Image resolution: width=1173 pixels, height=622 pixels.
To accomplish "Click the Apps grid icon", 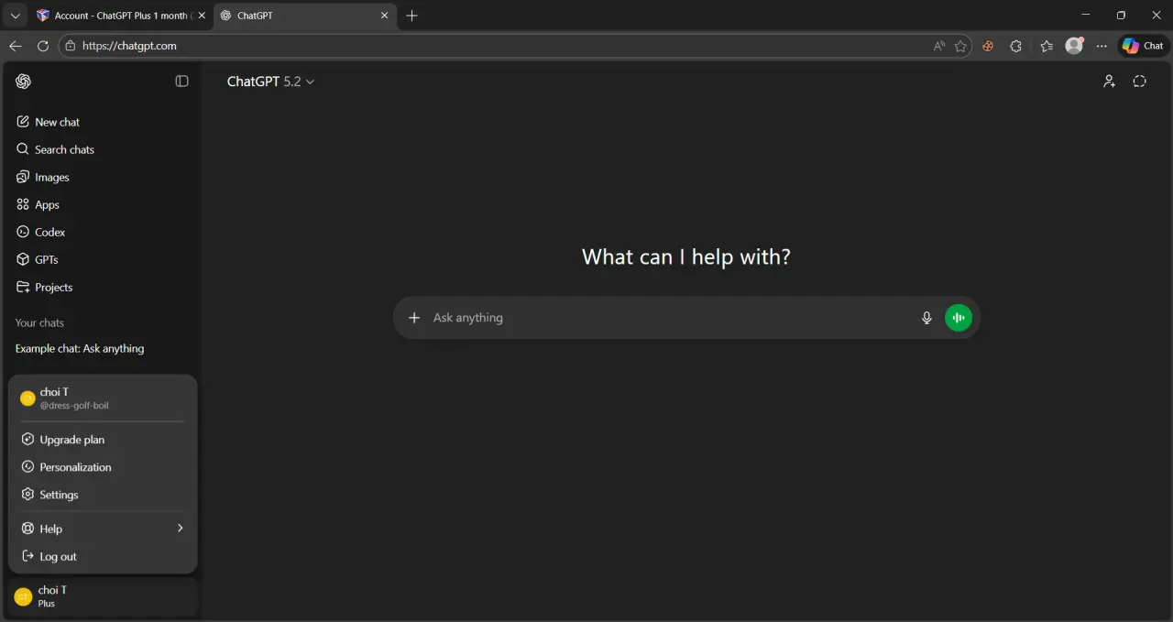I will (23, 204).
